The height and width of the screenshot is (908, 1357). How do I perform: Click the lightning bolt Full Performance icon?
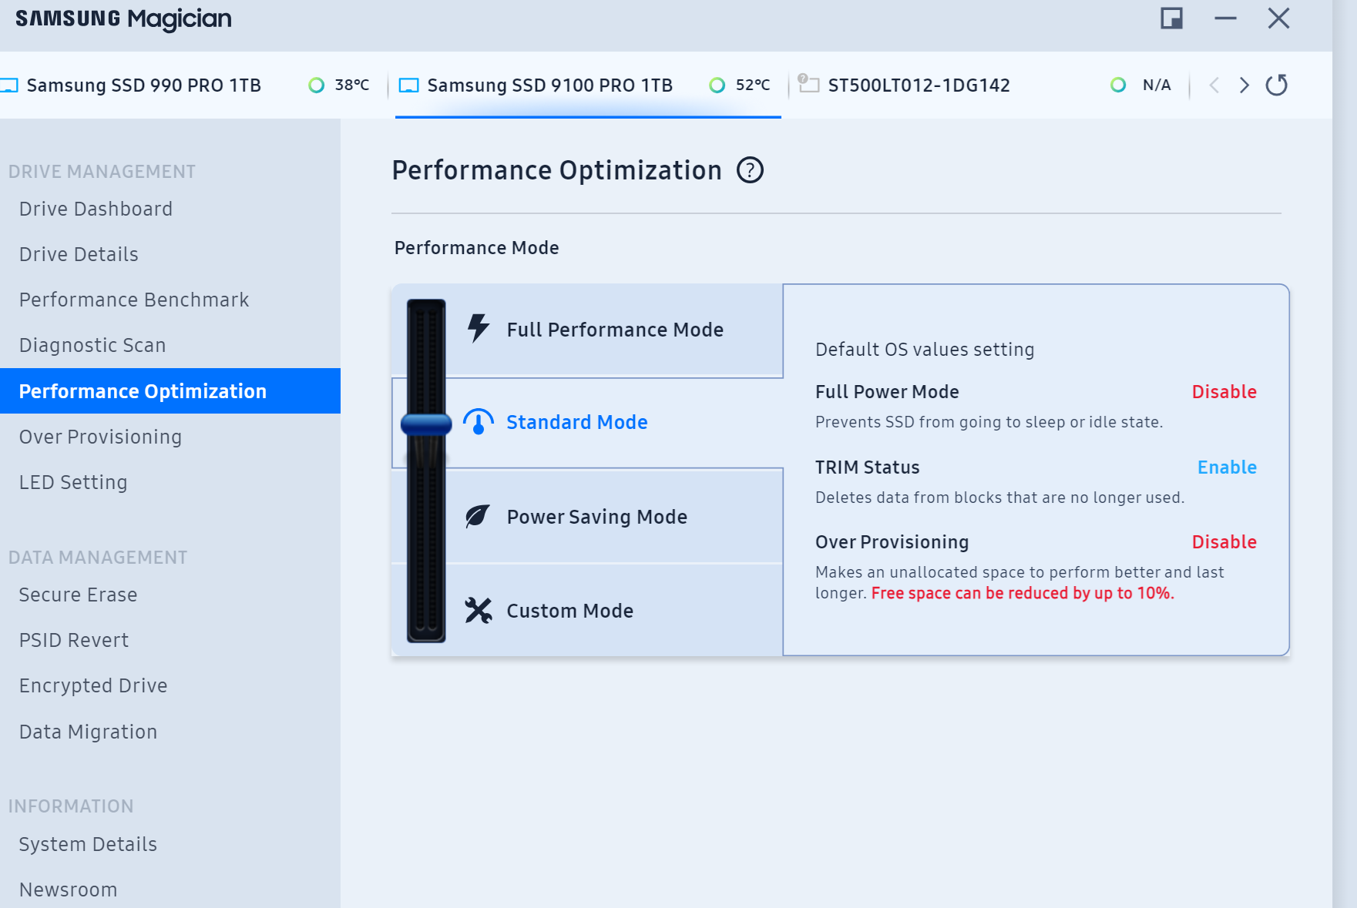click(x=479, y=329)
